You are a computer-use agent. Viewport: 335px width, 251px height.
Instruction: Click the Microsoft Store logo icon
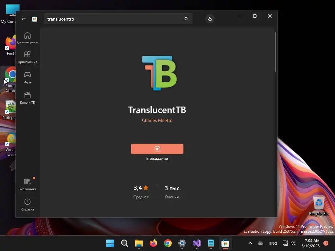coord(34,19)
